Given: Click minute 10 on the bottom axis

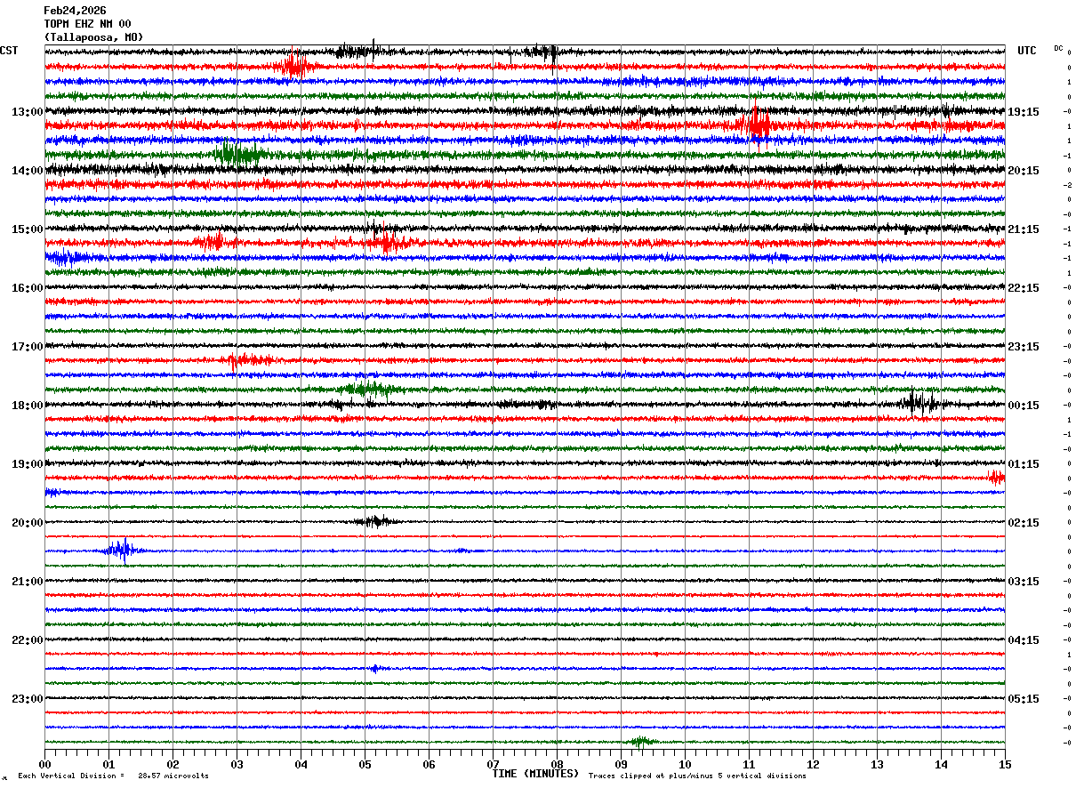Looking at the screenshot, I should [x=685, y=764].
